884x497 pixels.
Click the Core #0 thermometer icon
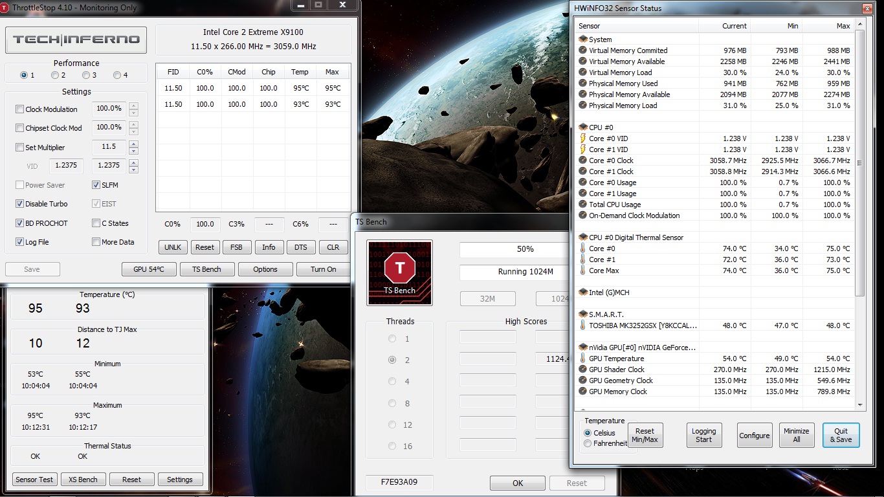coord(583,248)
